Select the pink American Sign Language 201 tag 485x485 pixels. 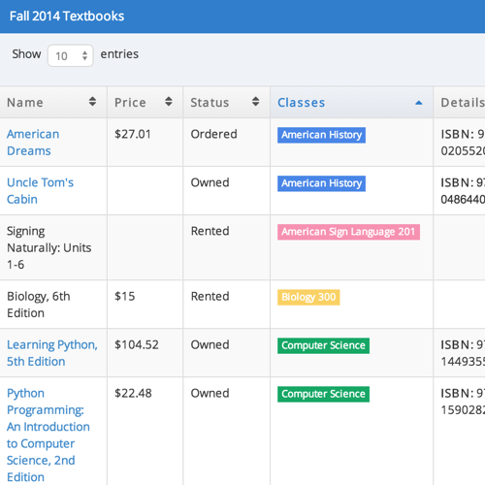tap(348, 232)
